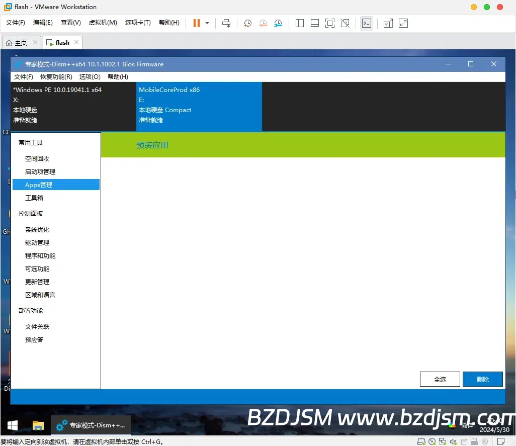Image resolution: width=516 pixels, height=446 pixels.
Task: Send Ctrl+Alt+Del to the virtual machine
Action: click(x=226, y=23)
